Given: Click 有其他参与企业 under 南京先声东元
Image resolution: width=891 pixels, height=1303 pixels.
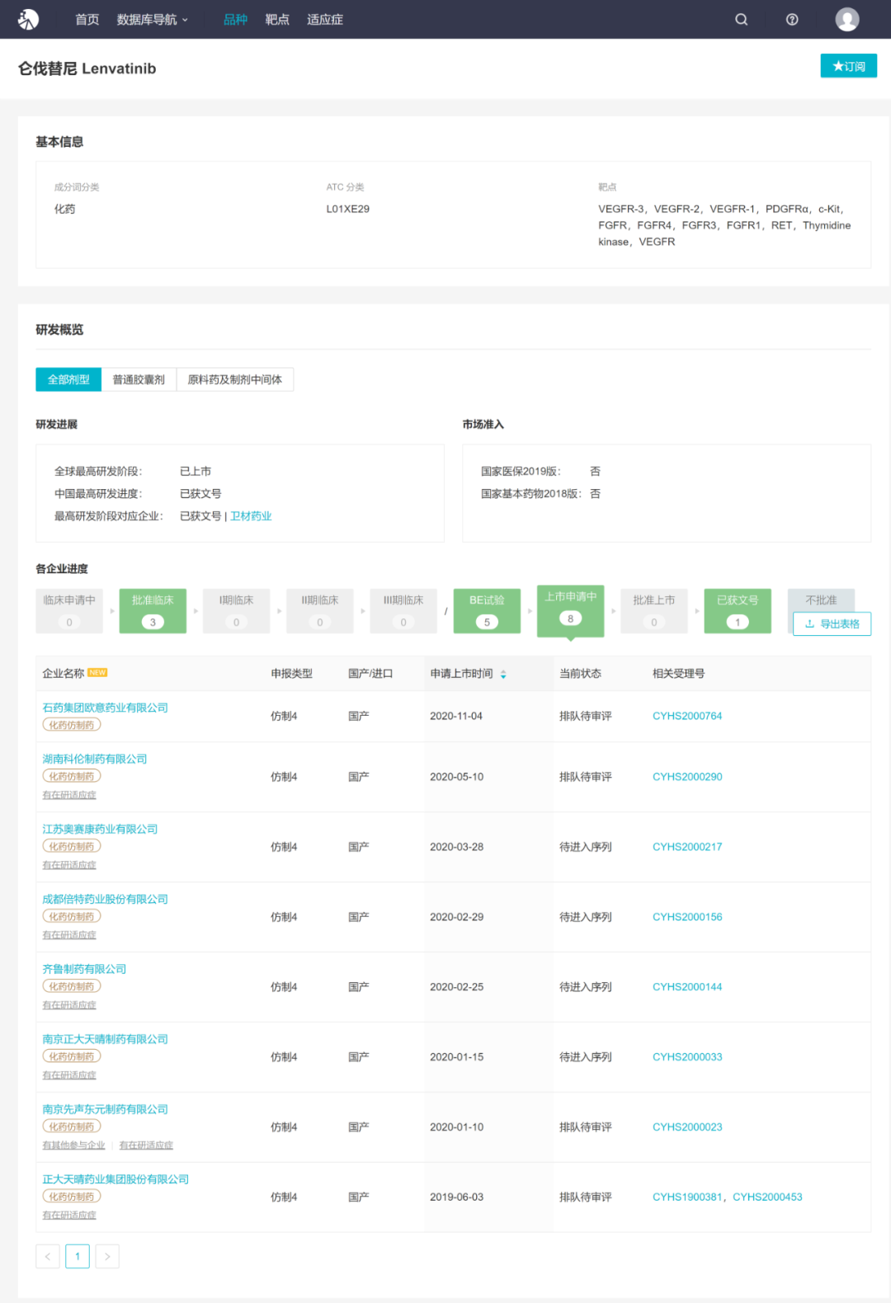Looking at the screenshot, I should click(73, 1145).
